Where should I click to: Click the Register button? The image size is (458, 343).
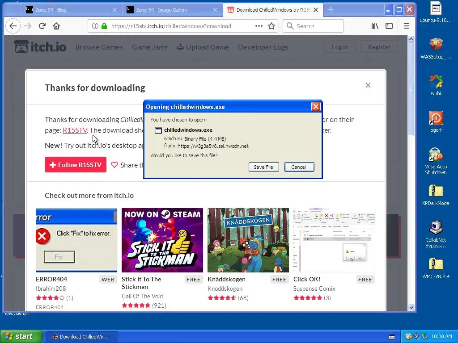click(379, 47)
